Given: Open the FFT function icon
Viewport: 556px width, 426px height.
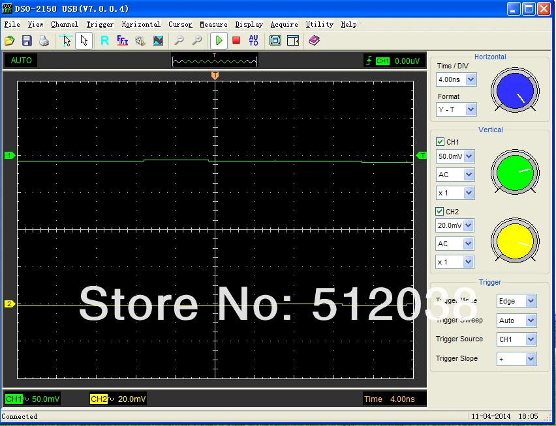Looking at the screenshot, I should click(x=122, y=40).
